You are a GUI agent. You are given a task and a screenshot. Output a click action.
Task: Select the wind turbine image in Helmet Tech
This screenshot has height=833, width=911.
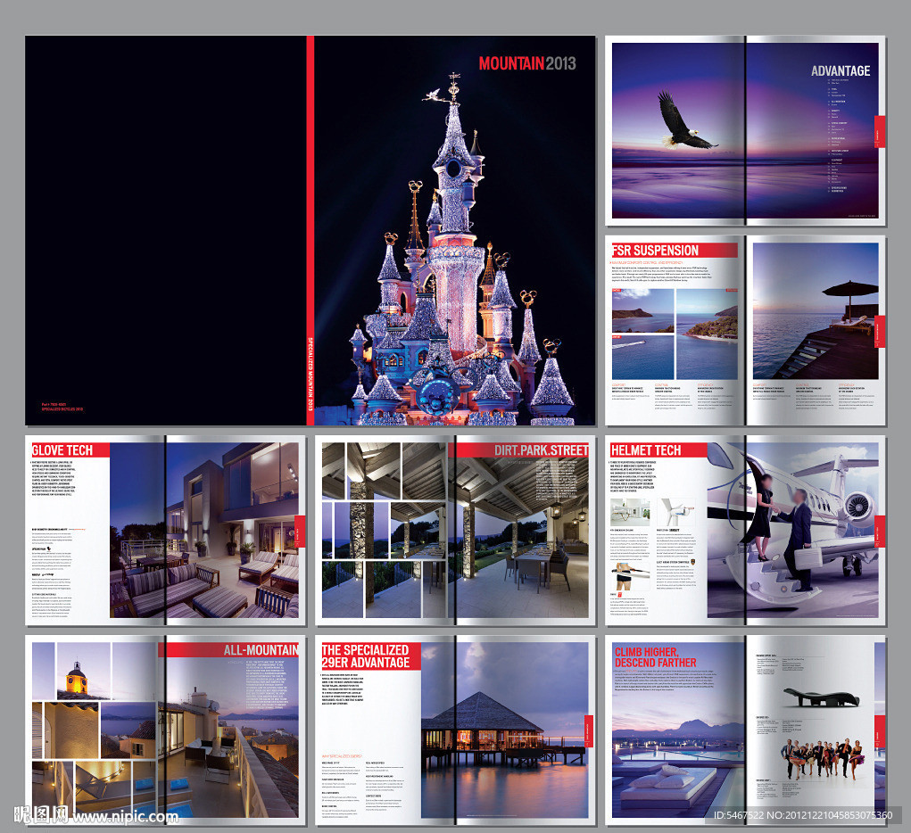(x=677, y=512)
